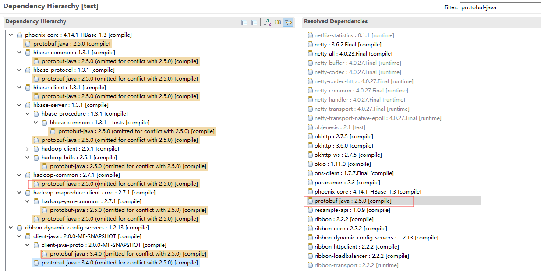Click the Expand All toolbar icon
This screenshot has height=271, width=541.
pyautogui.click(x=255, y=22)
